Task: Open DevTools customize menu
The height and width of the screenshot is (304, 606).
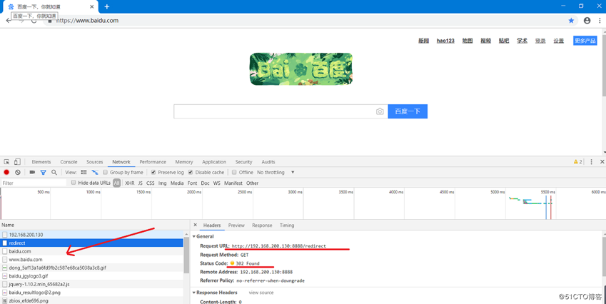Action: coord(591,162)
